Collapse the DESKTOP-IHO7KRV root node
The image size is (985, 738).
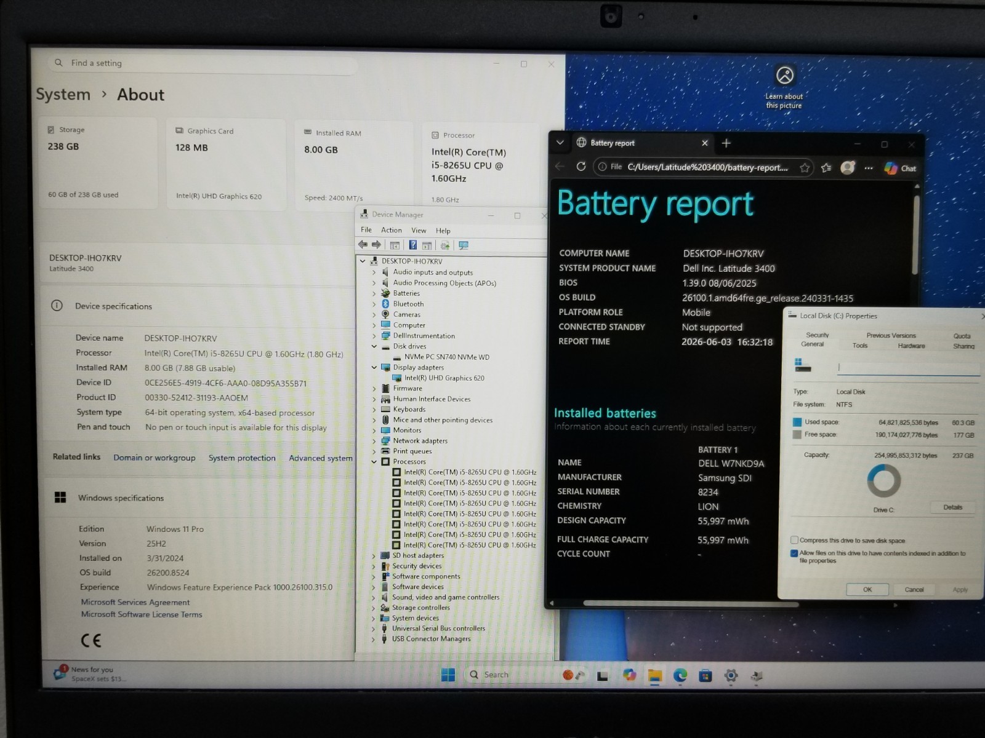(363, 261)
